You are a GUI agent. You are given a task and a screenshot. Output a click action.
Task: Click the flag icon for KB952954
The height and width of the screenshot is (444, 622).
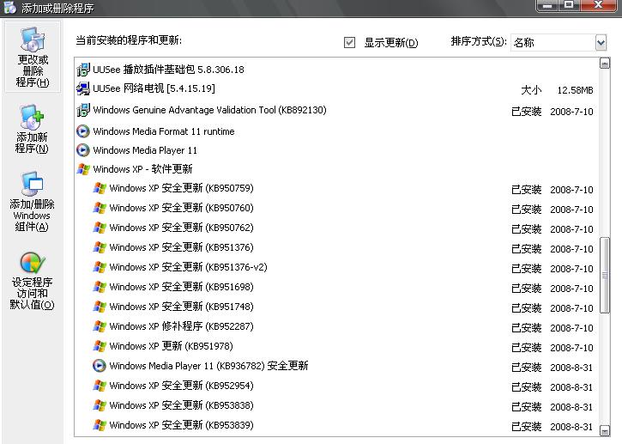point(100,386)
